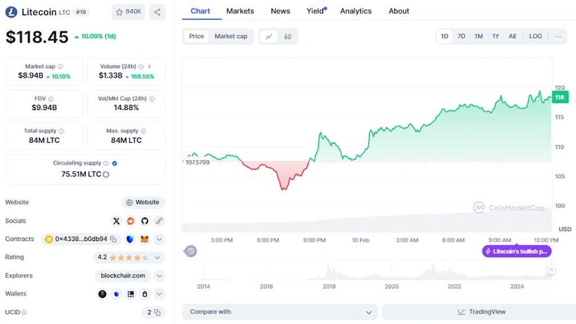Viewport: 576px width, 324px height.
Task: Click the blue shield contract icon
Action: 130,239
